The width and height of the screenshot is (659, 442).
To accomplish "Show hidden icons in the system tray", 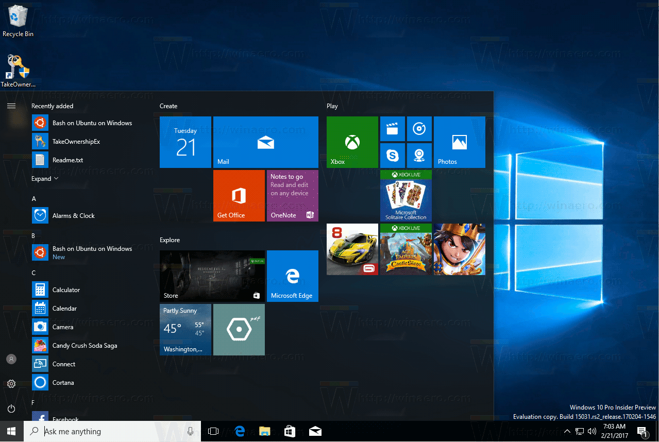I will [567, 431].
